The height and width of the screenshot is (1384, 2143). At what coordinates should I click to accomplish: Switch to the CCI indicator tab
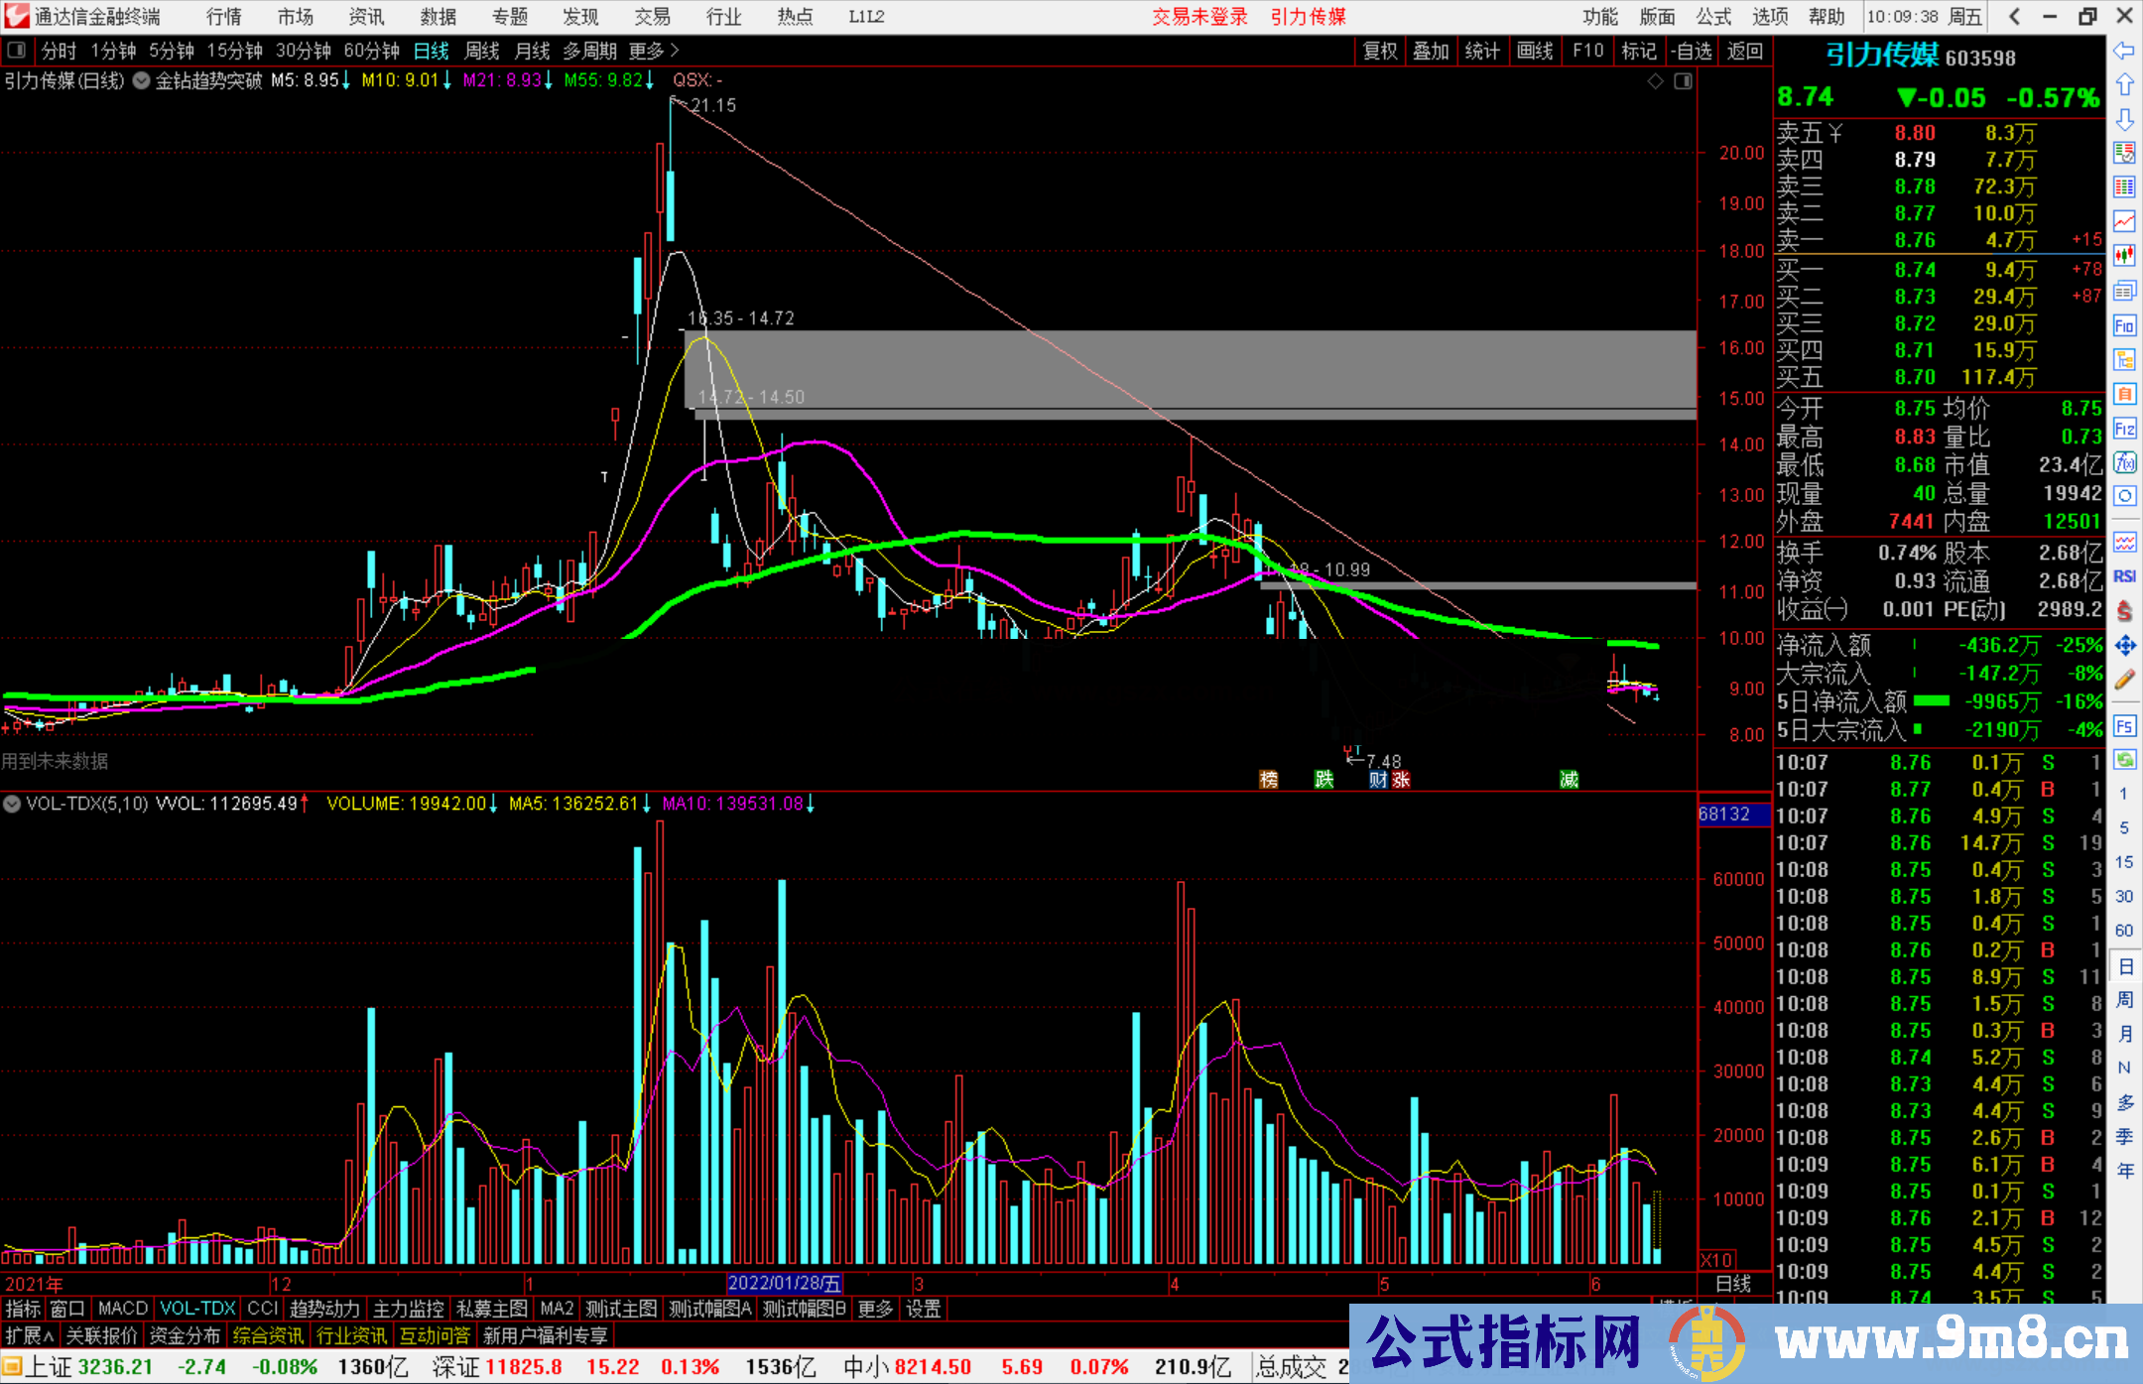click(263, 1309)
